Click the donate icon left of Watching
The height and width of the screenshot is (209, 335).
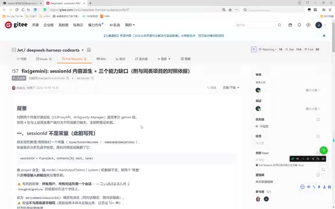tap(254, 49)
